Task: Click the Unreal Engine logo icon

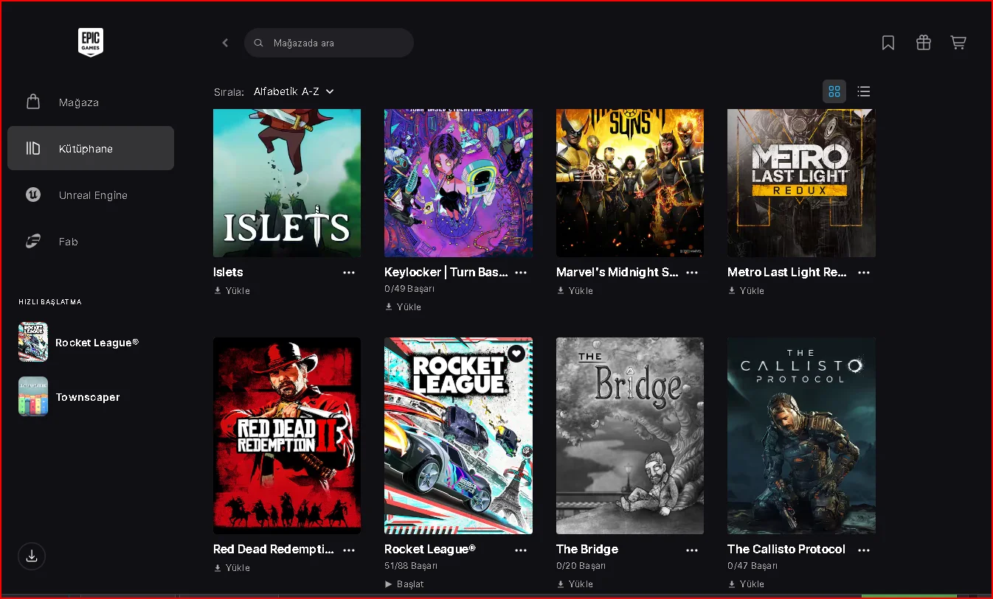Action: click(x=33, y=195)
